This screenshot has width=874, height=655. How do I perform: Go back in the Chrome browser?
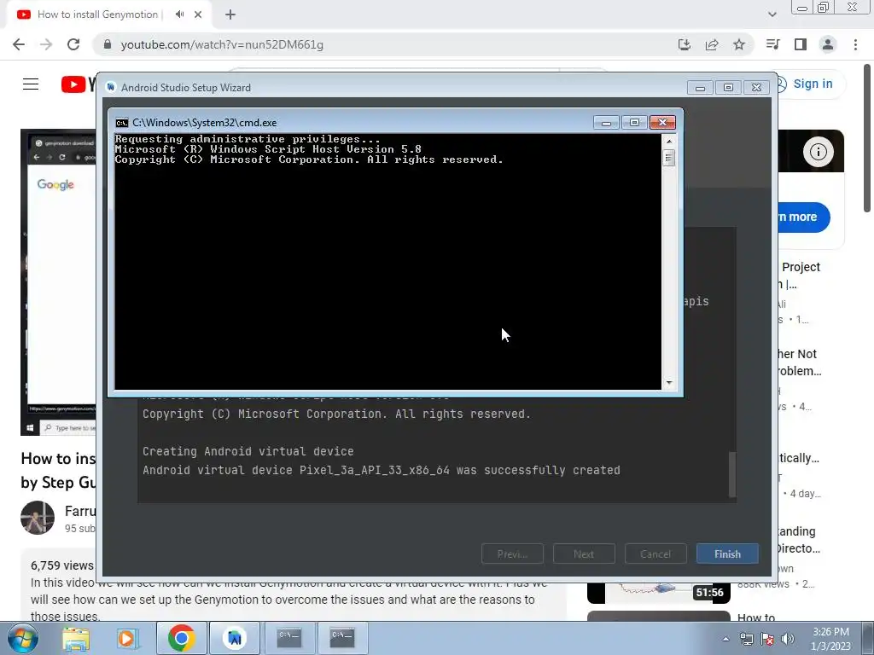19,44
